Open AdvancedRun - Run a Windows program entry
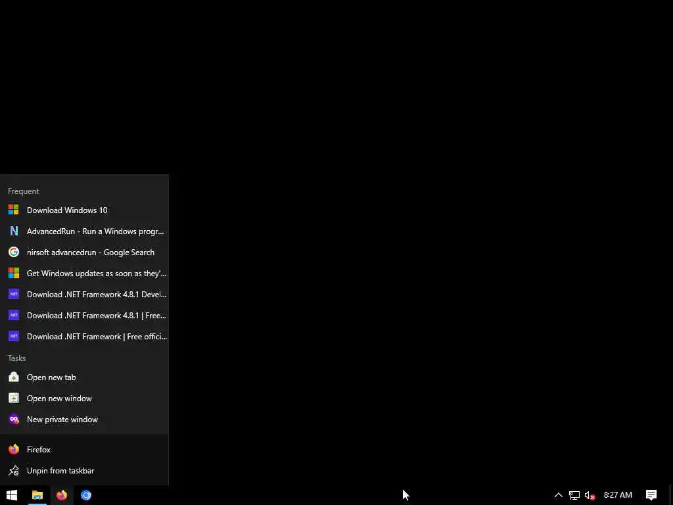This screenshot has height=505, width=673. pos(84,231)
